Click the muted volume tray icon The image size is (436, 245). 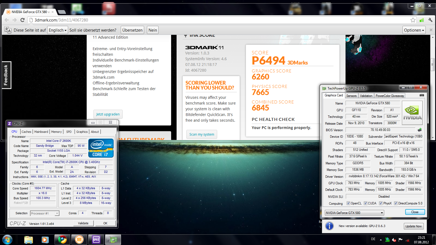point(394,240)
